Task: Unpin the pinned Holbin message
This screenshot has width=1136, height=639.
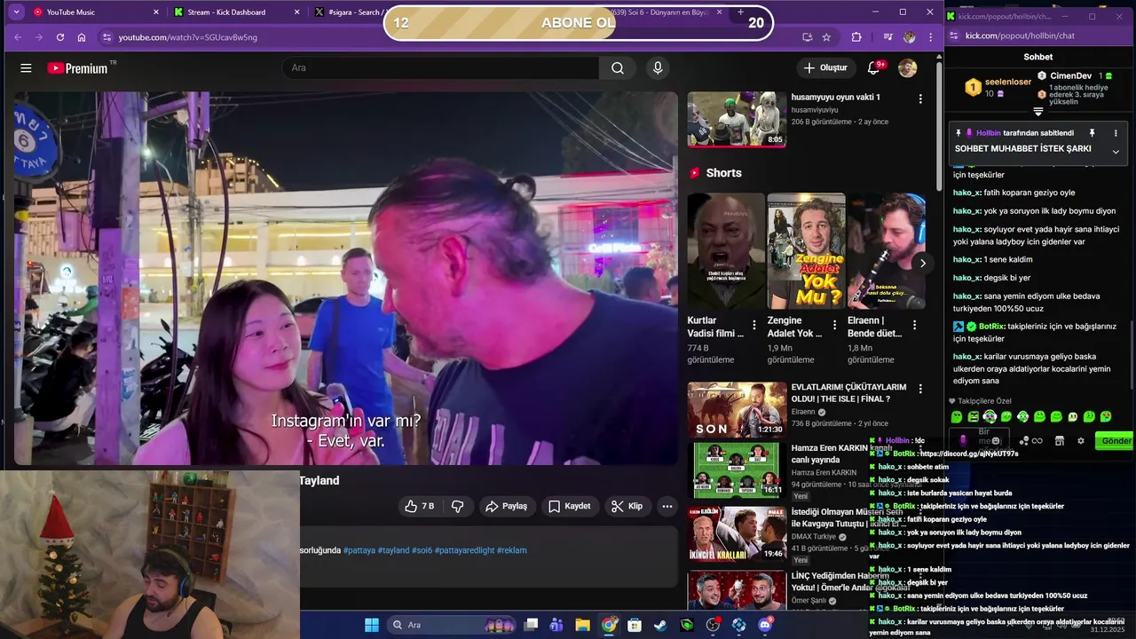Action: 1092,133
